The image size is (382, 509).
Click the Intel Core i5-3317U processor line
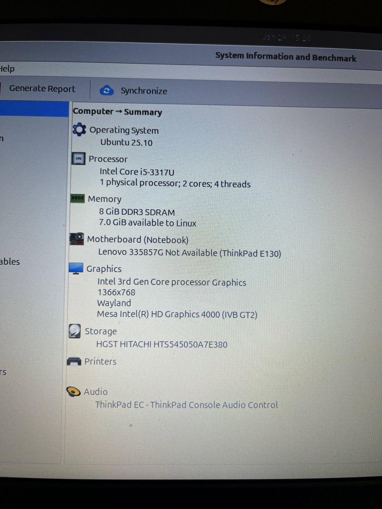point(137,172)
